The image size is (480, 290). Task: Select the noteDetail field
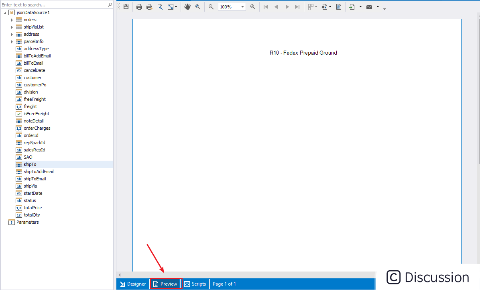(x=34, y=121)
